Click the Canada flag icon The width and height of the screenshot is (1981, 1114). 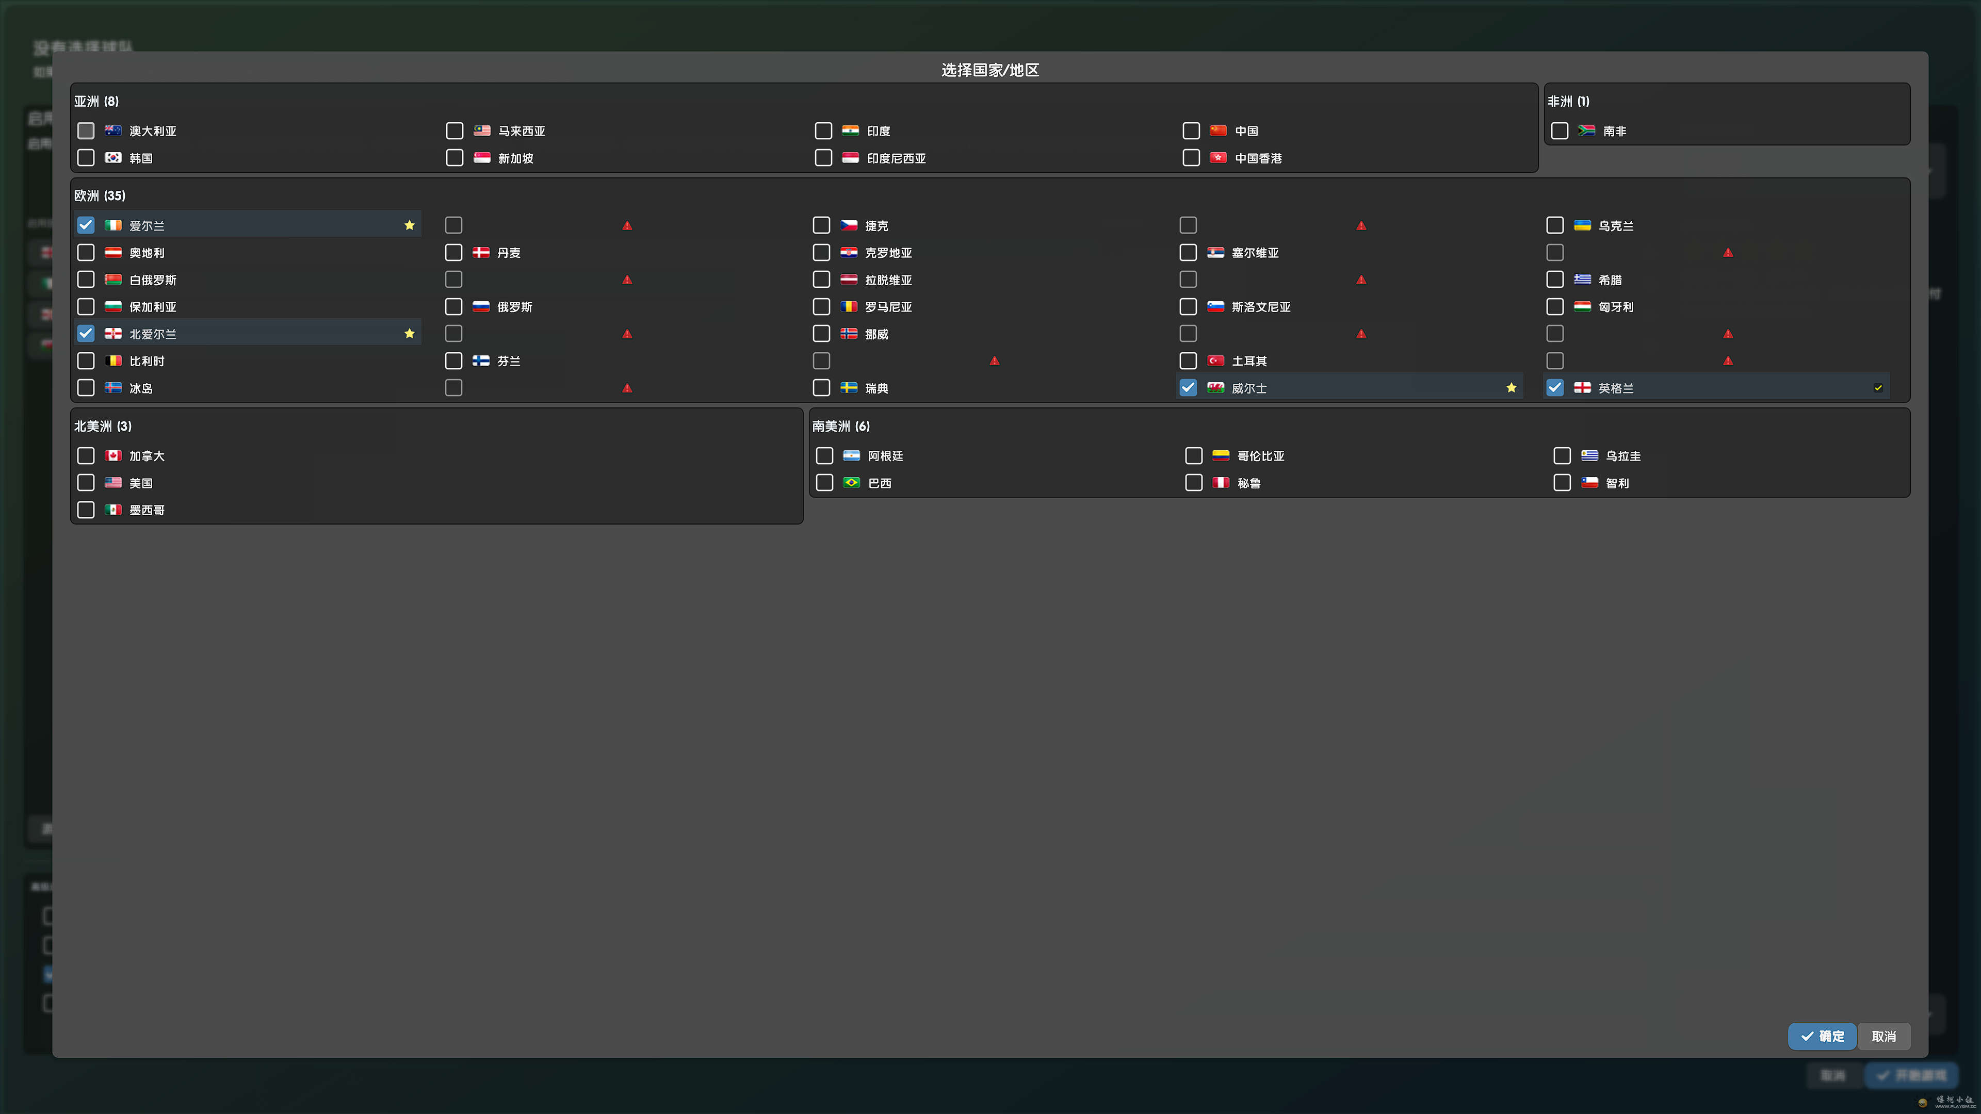click(x=113, y=456)
